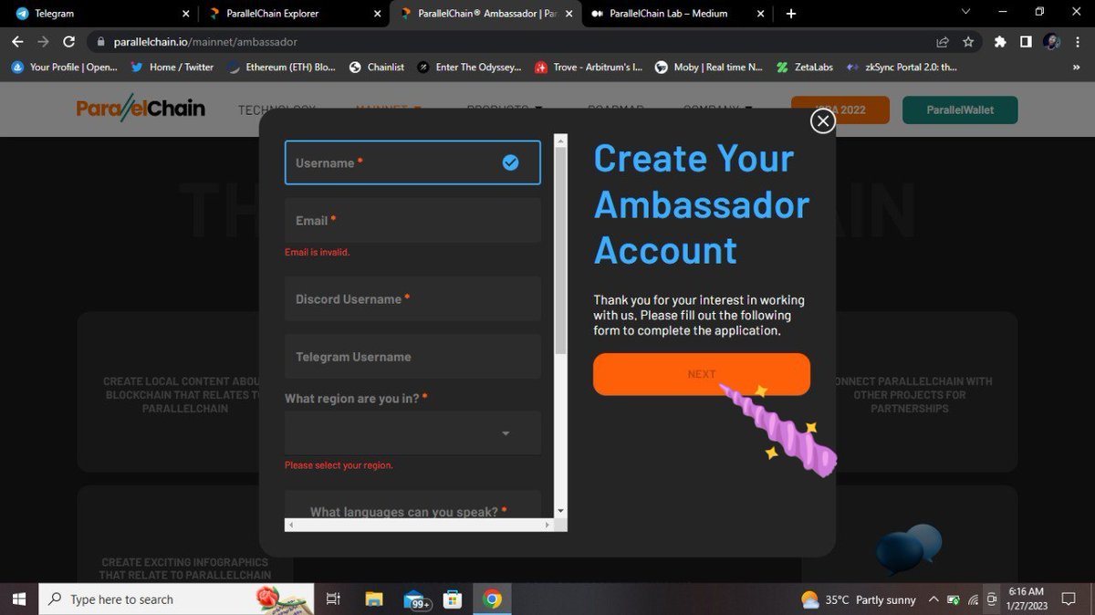Open the Windows Start menu

pyautogui.click(x=20, y=599)
